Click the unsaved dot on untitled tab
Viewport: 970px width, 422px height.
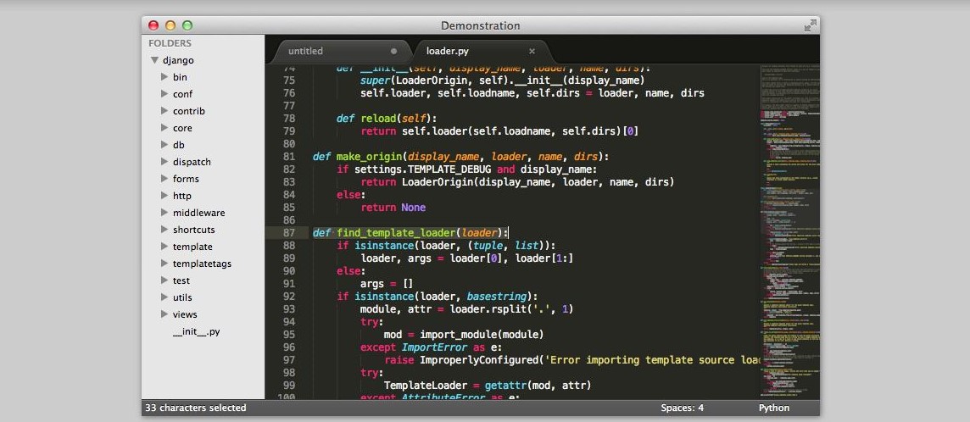click(x=394, y=52)
